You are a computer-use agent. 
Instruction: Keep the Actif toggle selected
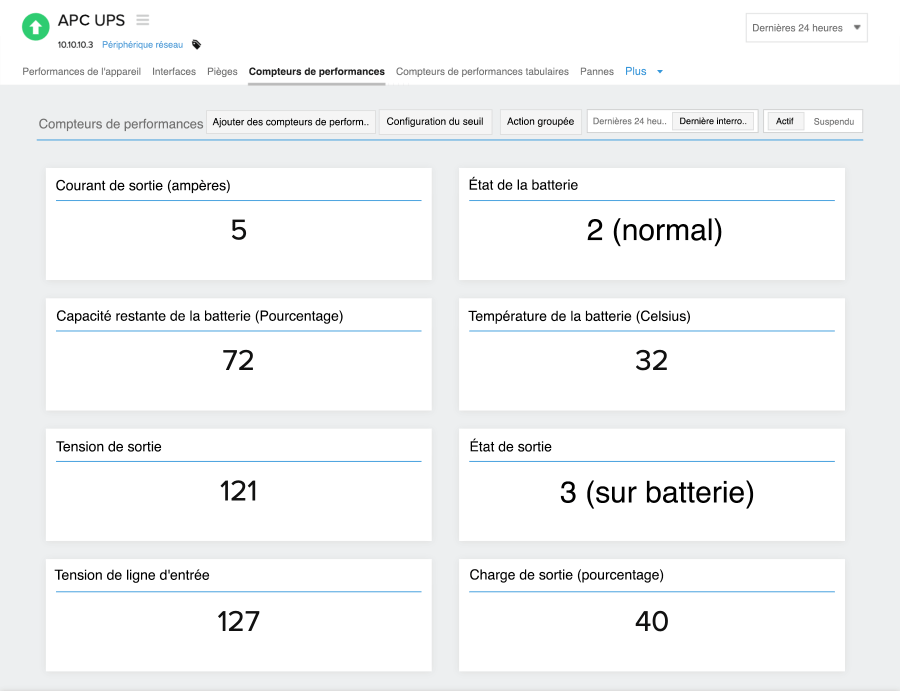pos(785,121)
